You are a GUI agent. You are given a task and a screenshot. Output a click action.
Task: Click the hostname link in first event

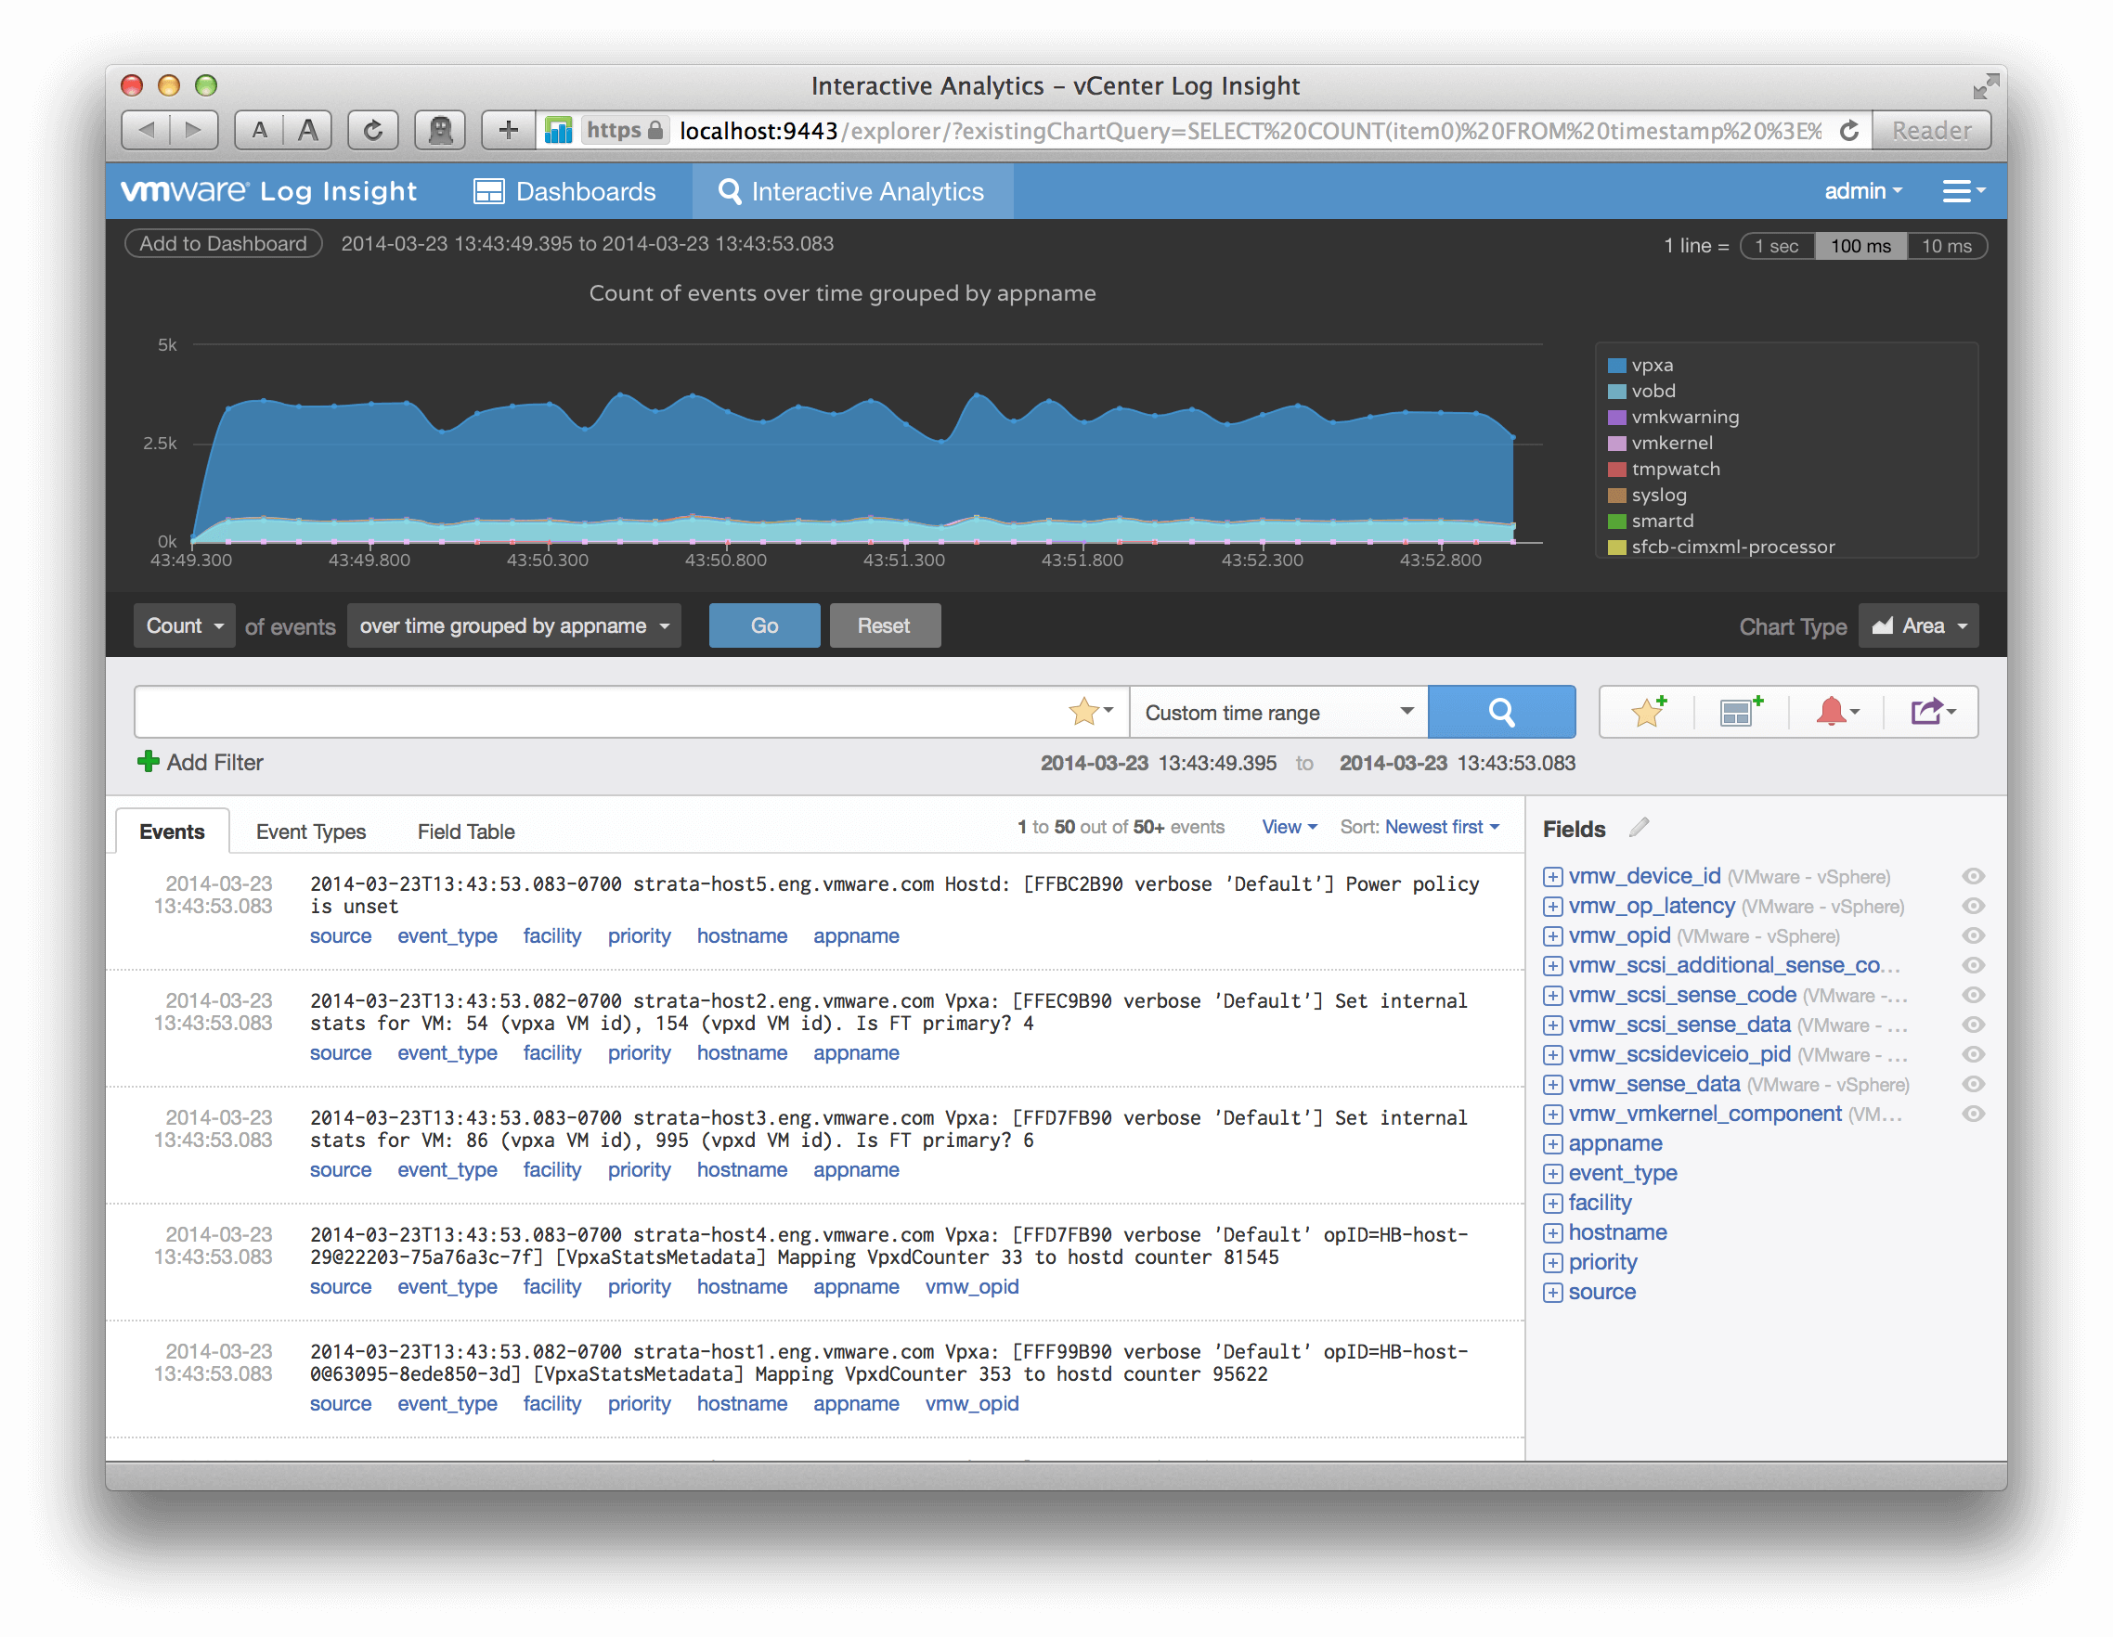(741, 936)
